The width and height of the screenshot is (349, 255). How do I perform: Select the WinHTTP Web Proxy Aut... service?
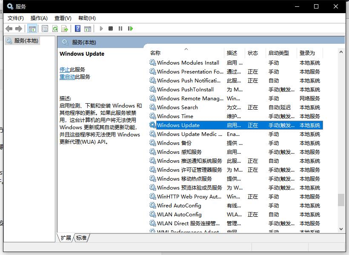coord(236,196)
